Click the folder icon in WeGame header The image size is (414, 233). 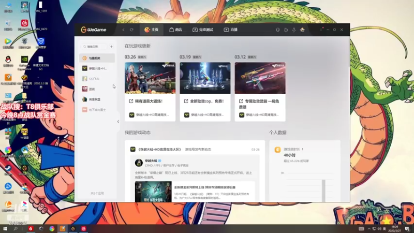click(x=286, y=30)
